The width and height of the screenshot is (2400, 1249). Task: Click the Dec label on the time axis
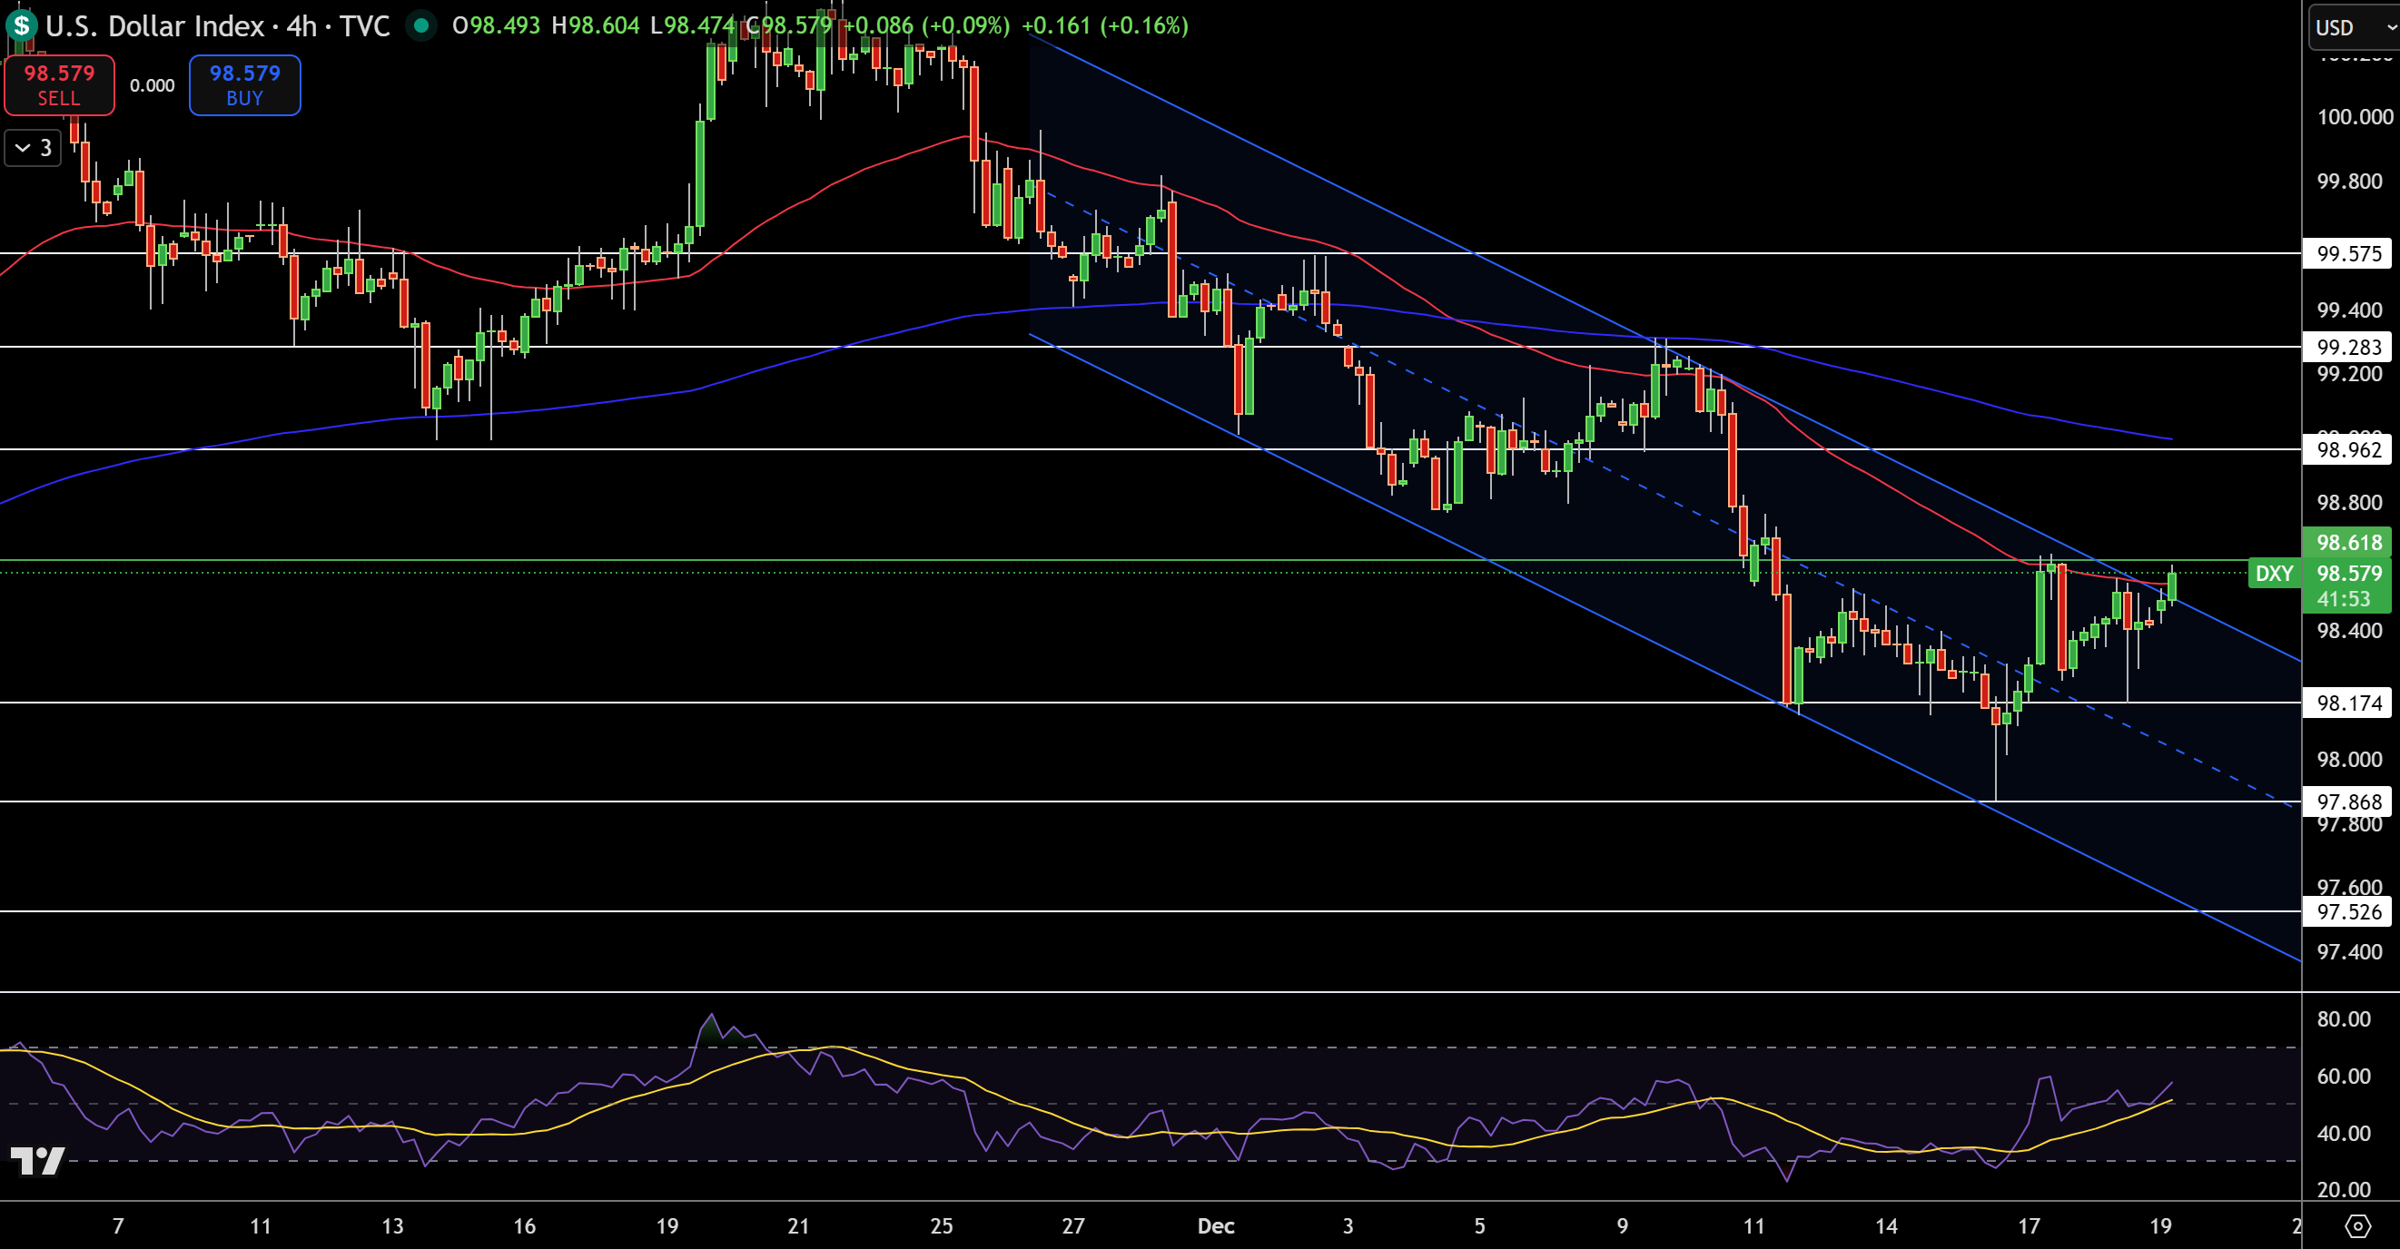pyautogui.click(x=1216, y=1226)
